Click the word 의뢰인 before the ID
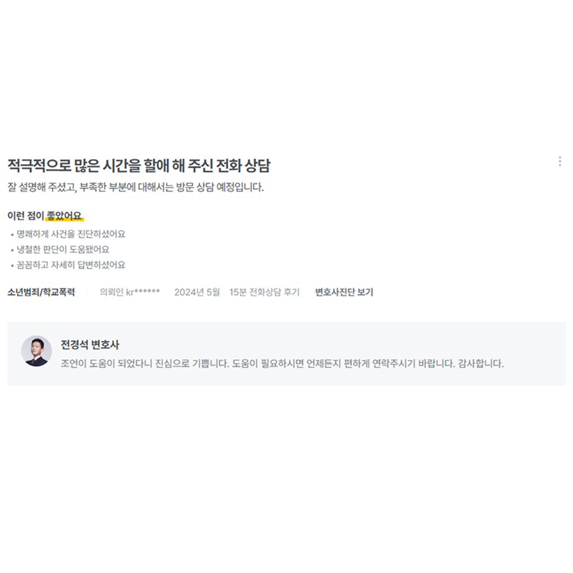This screenshot has width=573, height=573. click(x=111, y=292)
